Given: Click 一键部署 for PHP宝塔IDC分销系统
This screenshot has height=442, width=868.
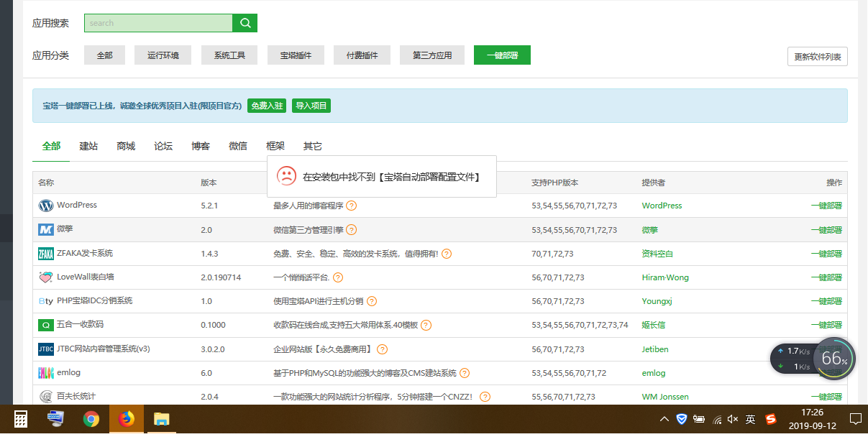Looking at the screenshot, I should (x=826, y=301).
